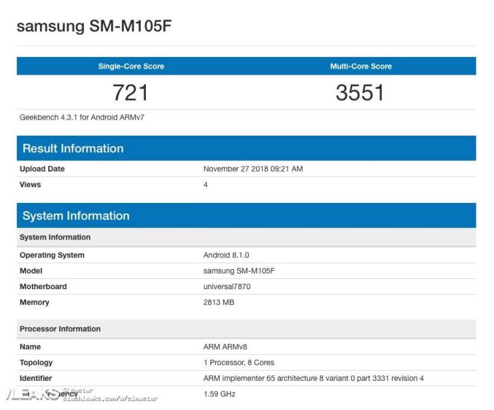Select the Multi-Core Score header
Screen dimensions: 494x410
pos(361,66)
